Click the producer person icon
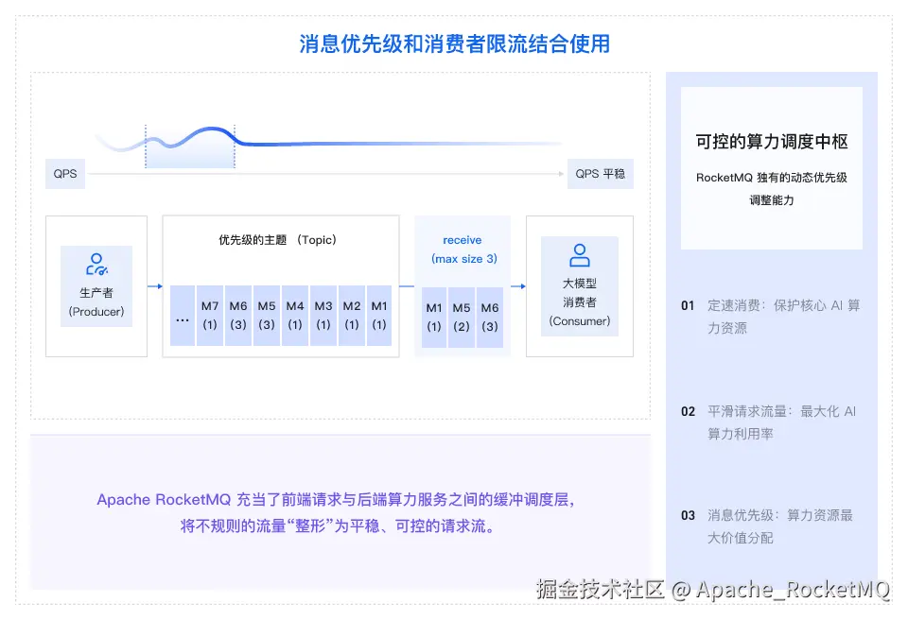This screenshot has width=908, height=620. coord(96,264)
